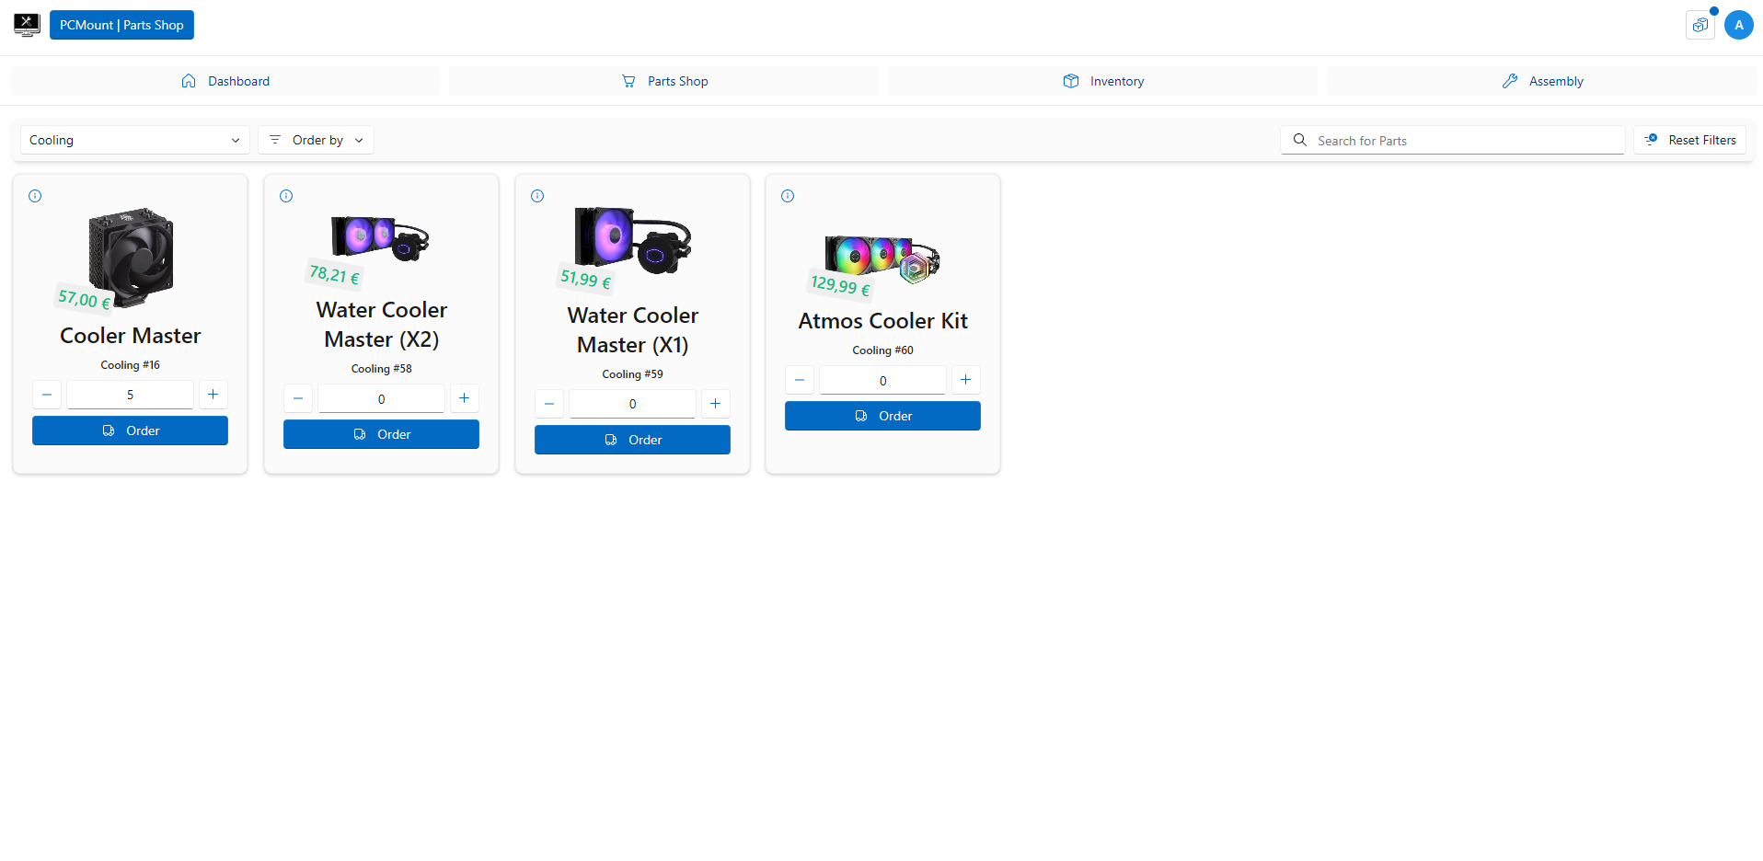Click the Water Cooler Master (X1) image
Screen dimensions: 1763x861
[x=633, y=239]
